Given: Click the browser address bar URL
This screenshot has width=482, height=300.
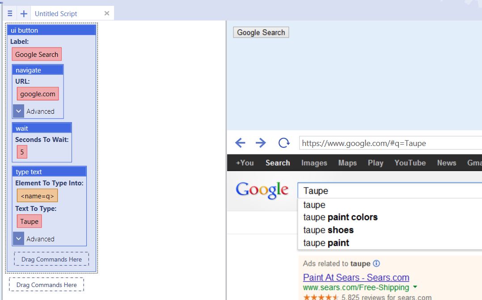Looking at the screenshot, I should click(390, 143).
